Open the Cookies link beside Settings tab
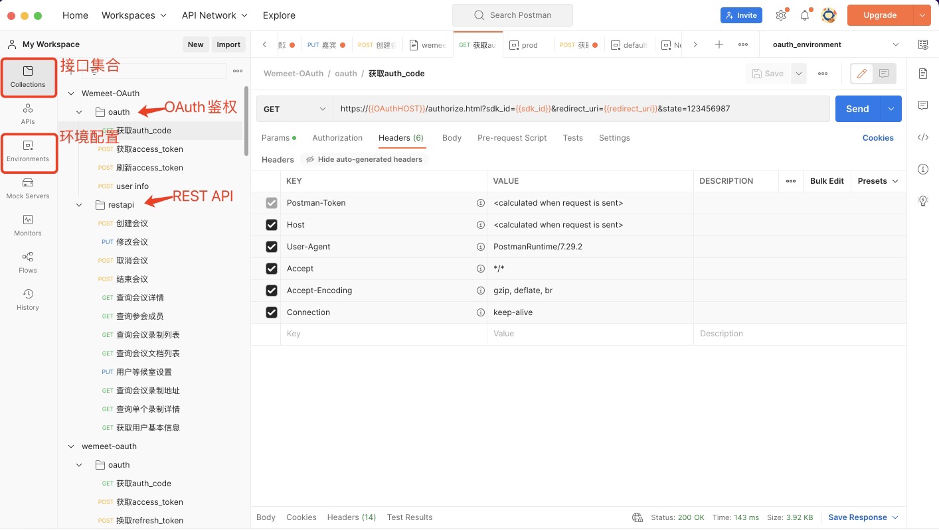This screenshot has width=939, height=530. (878, 138)
